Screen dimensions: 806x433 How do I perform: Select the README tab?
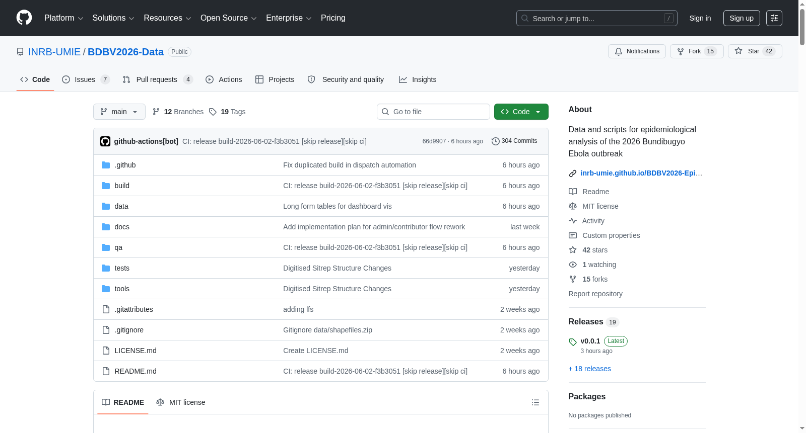click(x=123, y=402)
